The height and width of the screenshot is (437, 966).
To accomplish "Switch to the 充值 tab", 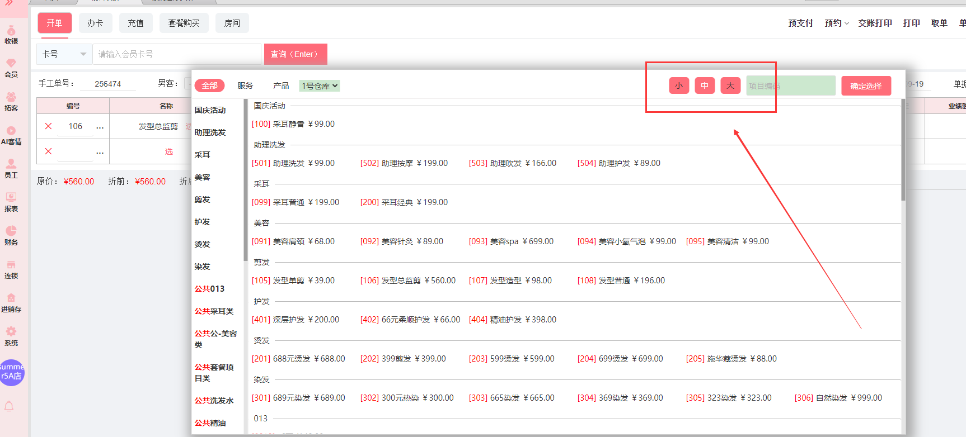I will pyautogui.click(x=135, y=23).
